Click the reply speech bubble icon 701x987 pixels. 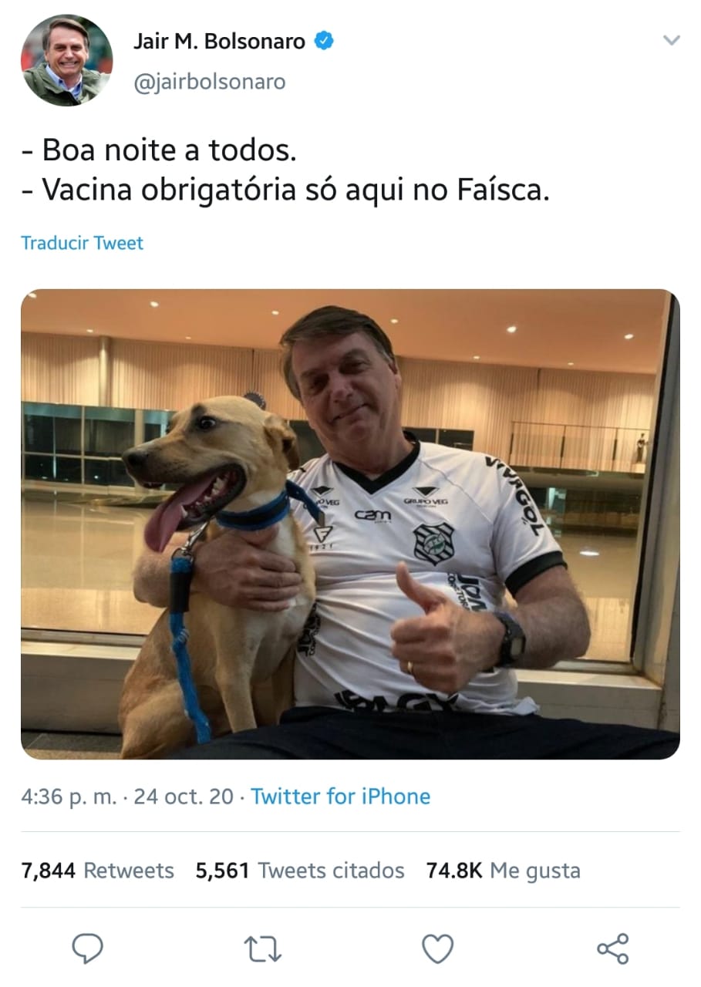pos(87,948)
